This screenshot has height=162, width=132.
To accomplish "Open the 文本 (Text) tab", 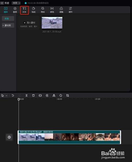I will click(x=24, y=10).
